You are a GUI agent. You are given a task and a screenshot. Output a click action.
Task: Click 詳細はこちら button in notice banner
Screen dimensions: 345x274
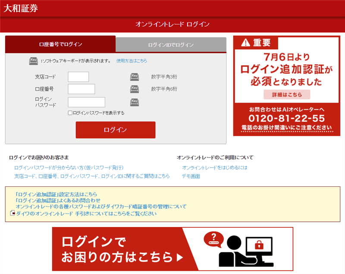tap(287, 94)
